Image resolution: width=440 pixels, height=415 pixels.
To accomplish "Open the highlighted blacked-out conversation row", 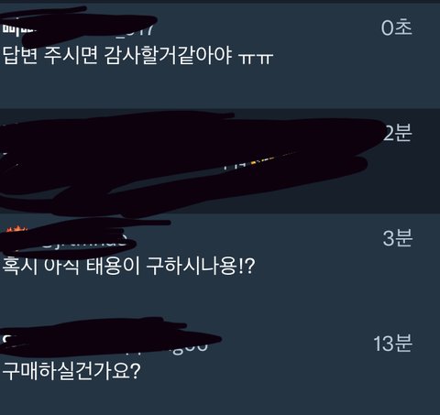I will [x=220, y=161].
